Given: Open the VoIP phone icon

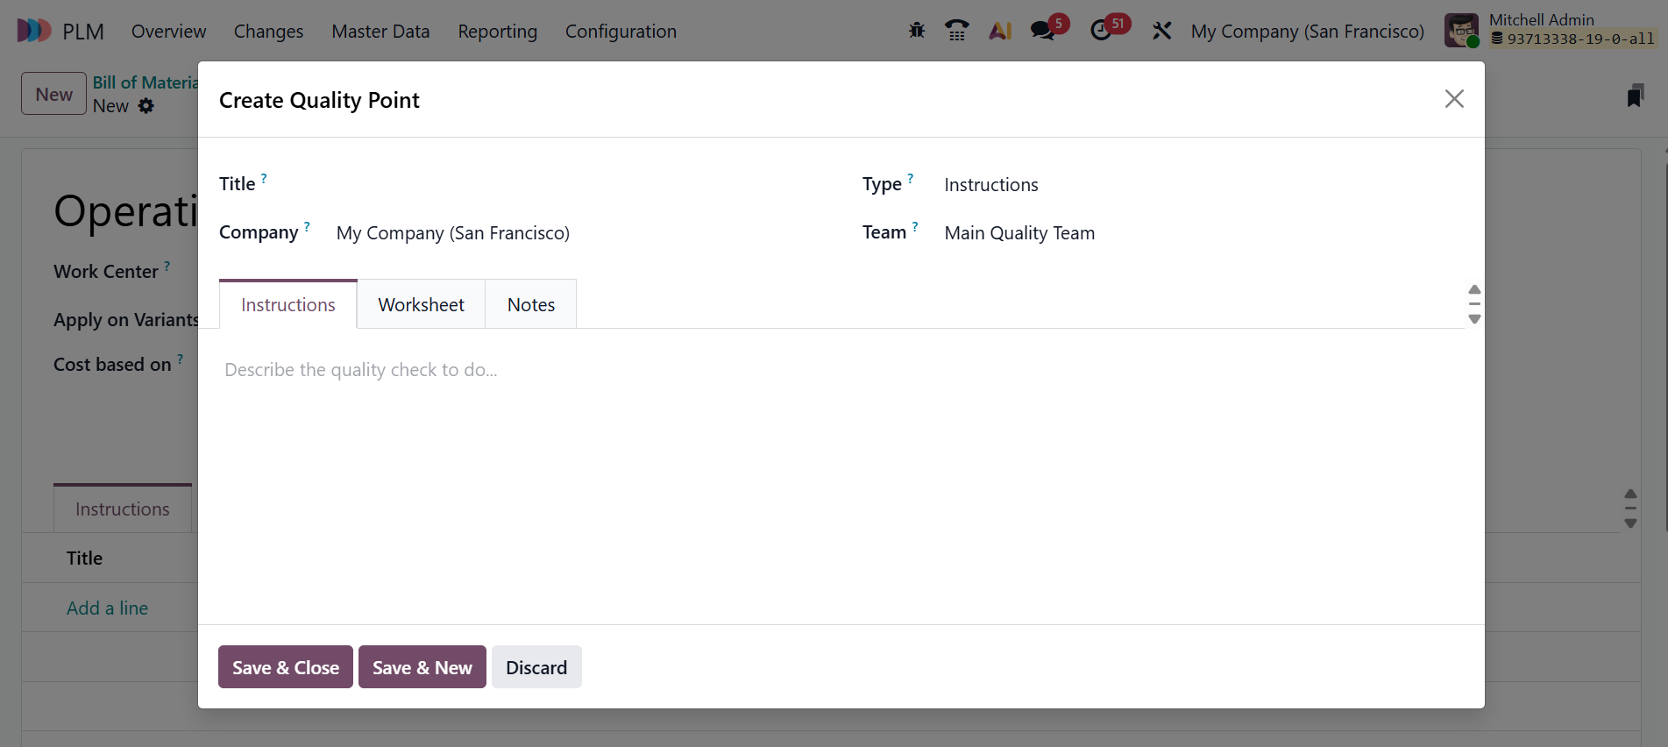Looking at the screenshot, I should click(957, 31).
